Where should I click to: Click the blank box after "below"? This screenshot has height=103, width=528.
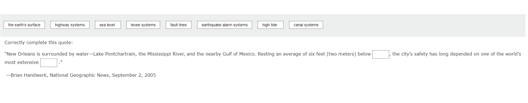[381, 54]
